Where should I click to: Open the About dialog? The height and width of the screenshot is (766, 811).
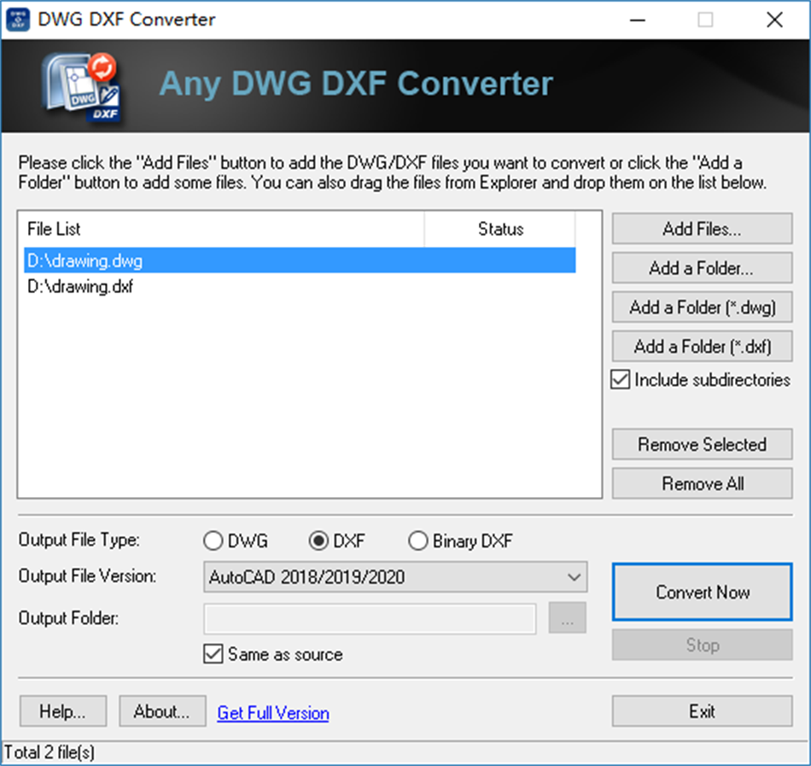click(x=162, y=710)
